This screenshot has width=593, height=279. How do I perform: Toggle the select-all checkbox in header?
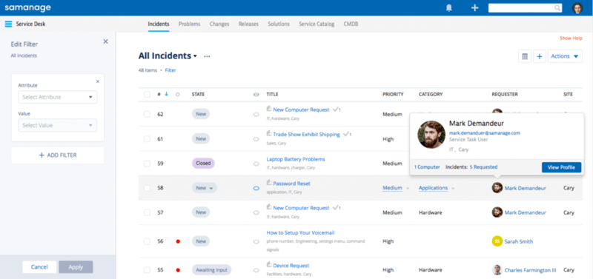[x=147, y=95]
